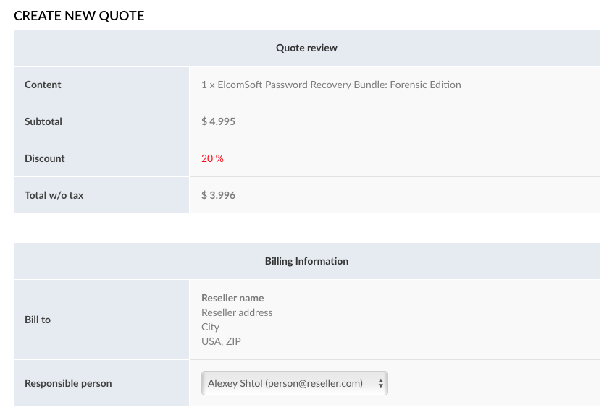Click the CREATE NEW QUOTE heading
The width and height of the screenshot is (612, 415).
click(79, 15)
